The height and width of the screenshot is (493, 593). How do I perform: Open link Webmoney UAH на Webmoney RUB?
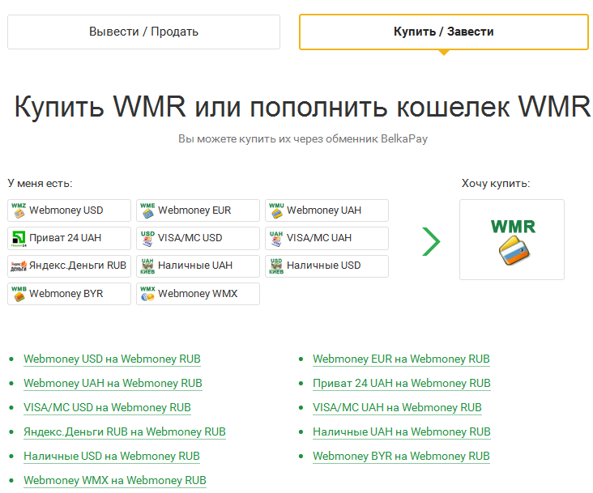[113, 383]
